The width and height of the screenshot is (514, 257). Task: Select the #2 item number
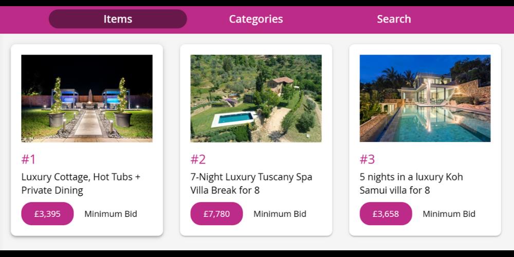[x=198, y=159]
